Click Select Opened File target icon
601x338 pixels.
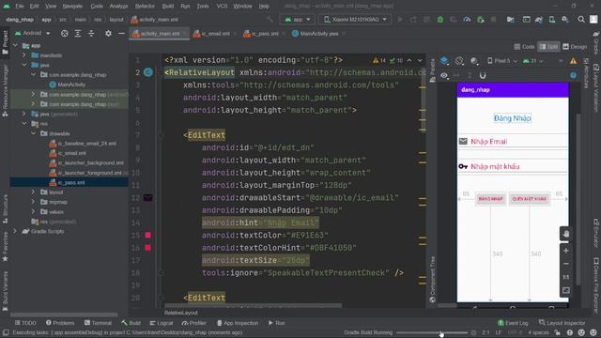(65, 34)
